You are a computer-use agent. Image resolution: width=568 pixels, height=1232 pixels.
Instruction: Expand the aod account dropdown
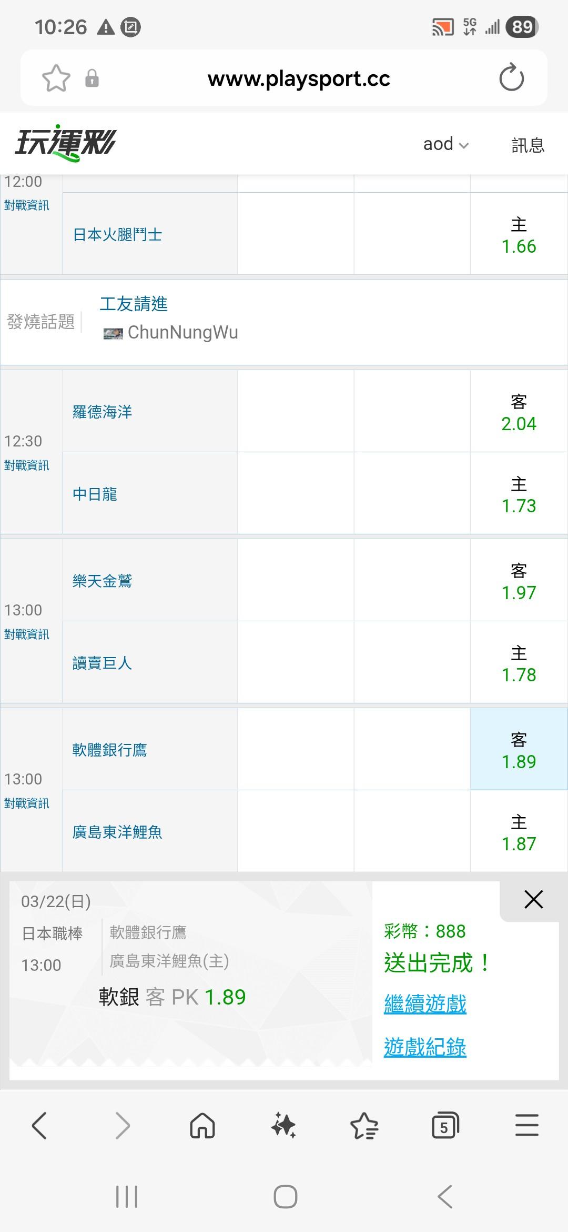point(445,144)
